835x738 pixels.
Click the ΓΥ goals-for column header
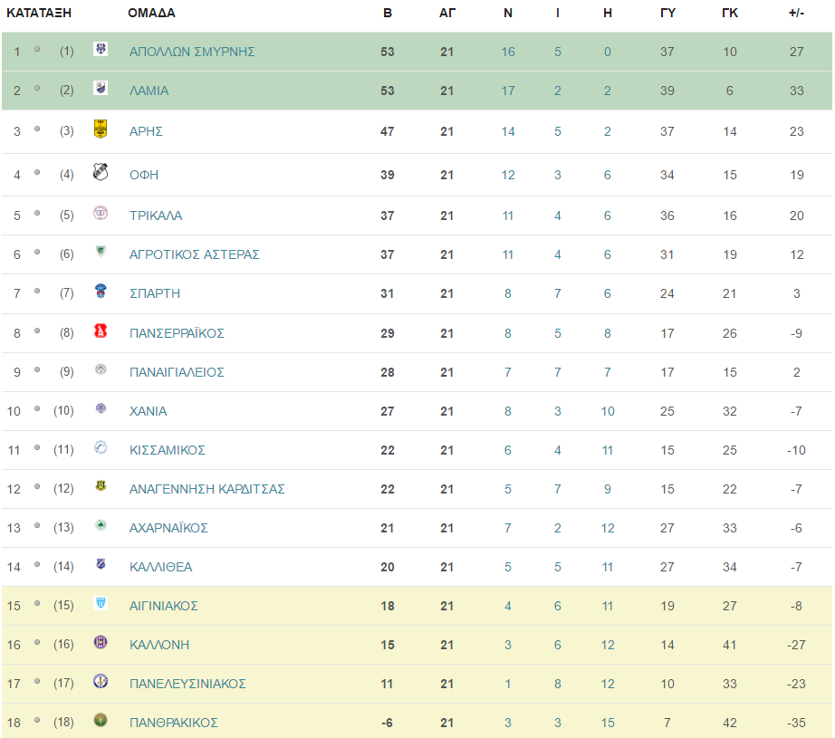coord(667,13)
